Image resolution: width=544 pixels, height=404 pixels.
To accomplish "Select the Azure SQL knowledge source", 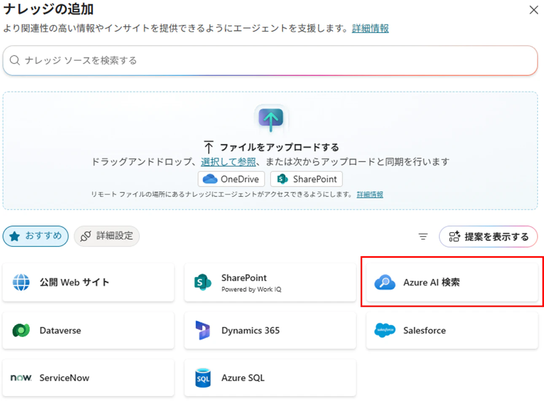I will point(270,378).
